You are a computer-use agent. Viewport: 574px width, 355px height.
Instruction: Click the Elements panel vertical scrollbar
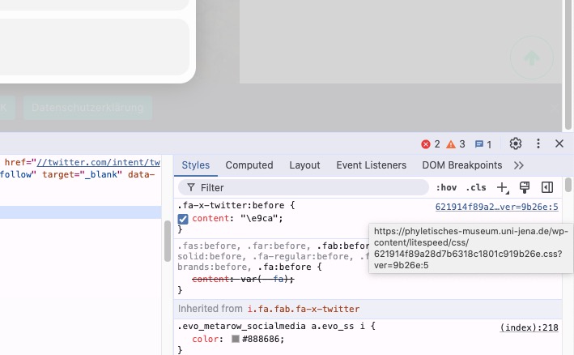[168, 241]
